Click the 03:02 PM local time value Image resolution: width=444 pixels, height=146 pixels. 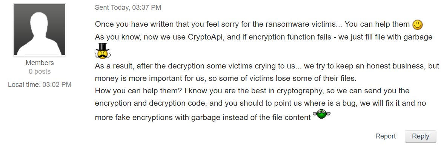click(x=57, y=84)
